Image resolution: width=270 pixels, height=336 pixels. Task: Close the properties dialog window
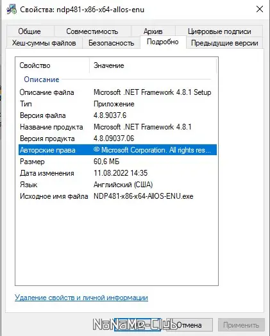click(260, 9)
